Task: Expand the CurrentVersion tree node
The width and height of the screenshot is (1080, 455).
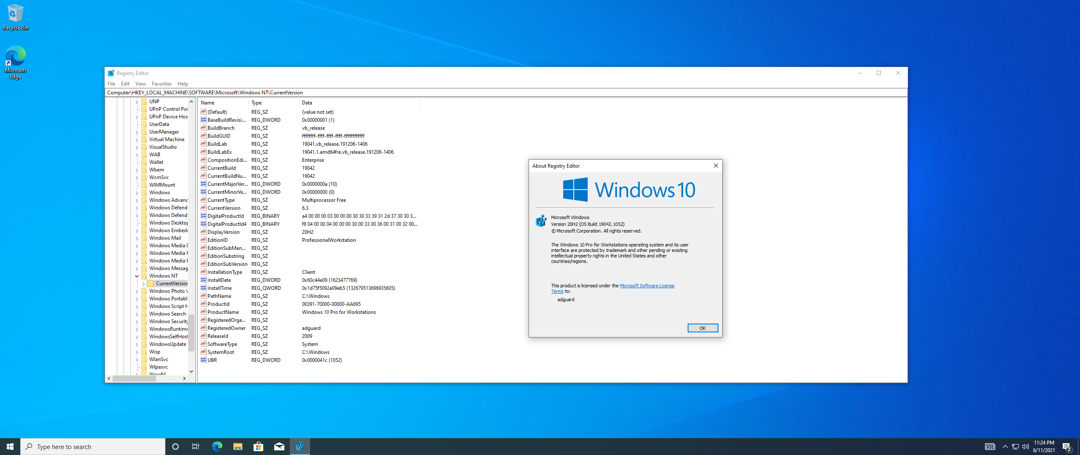Action: [x=144, y=284]
